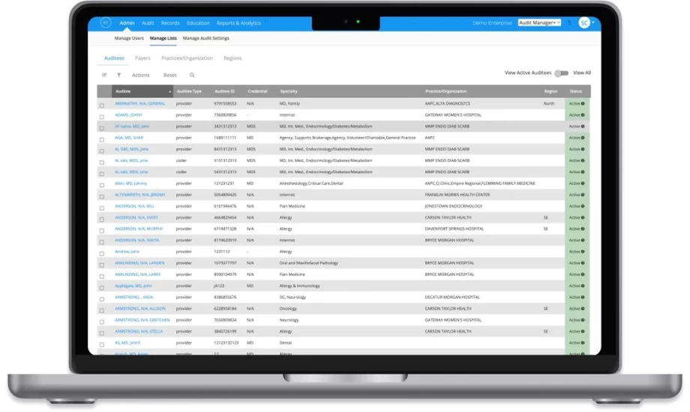Select the checkbox for ARMSTRONG, N/A, STELLA
This screenshot has width=690, height=412.
coord(102,333)
